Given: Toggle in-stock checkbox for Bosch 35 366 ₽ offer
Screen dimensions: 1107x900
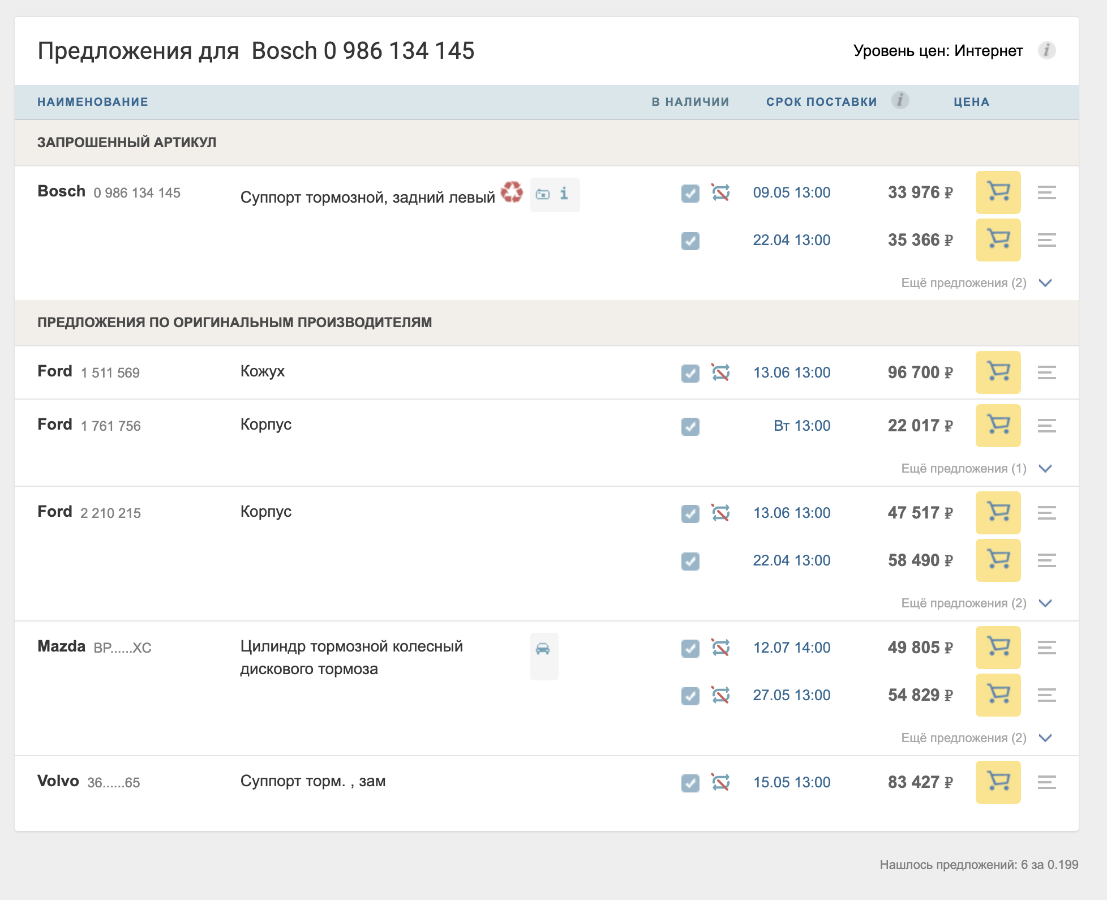Looking at the screenshot, I should tap(690, 241).
